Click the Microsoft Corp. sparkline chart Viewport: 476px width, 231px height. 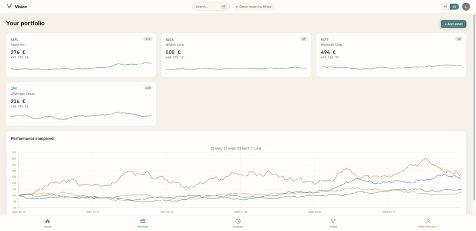[392, 67]
